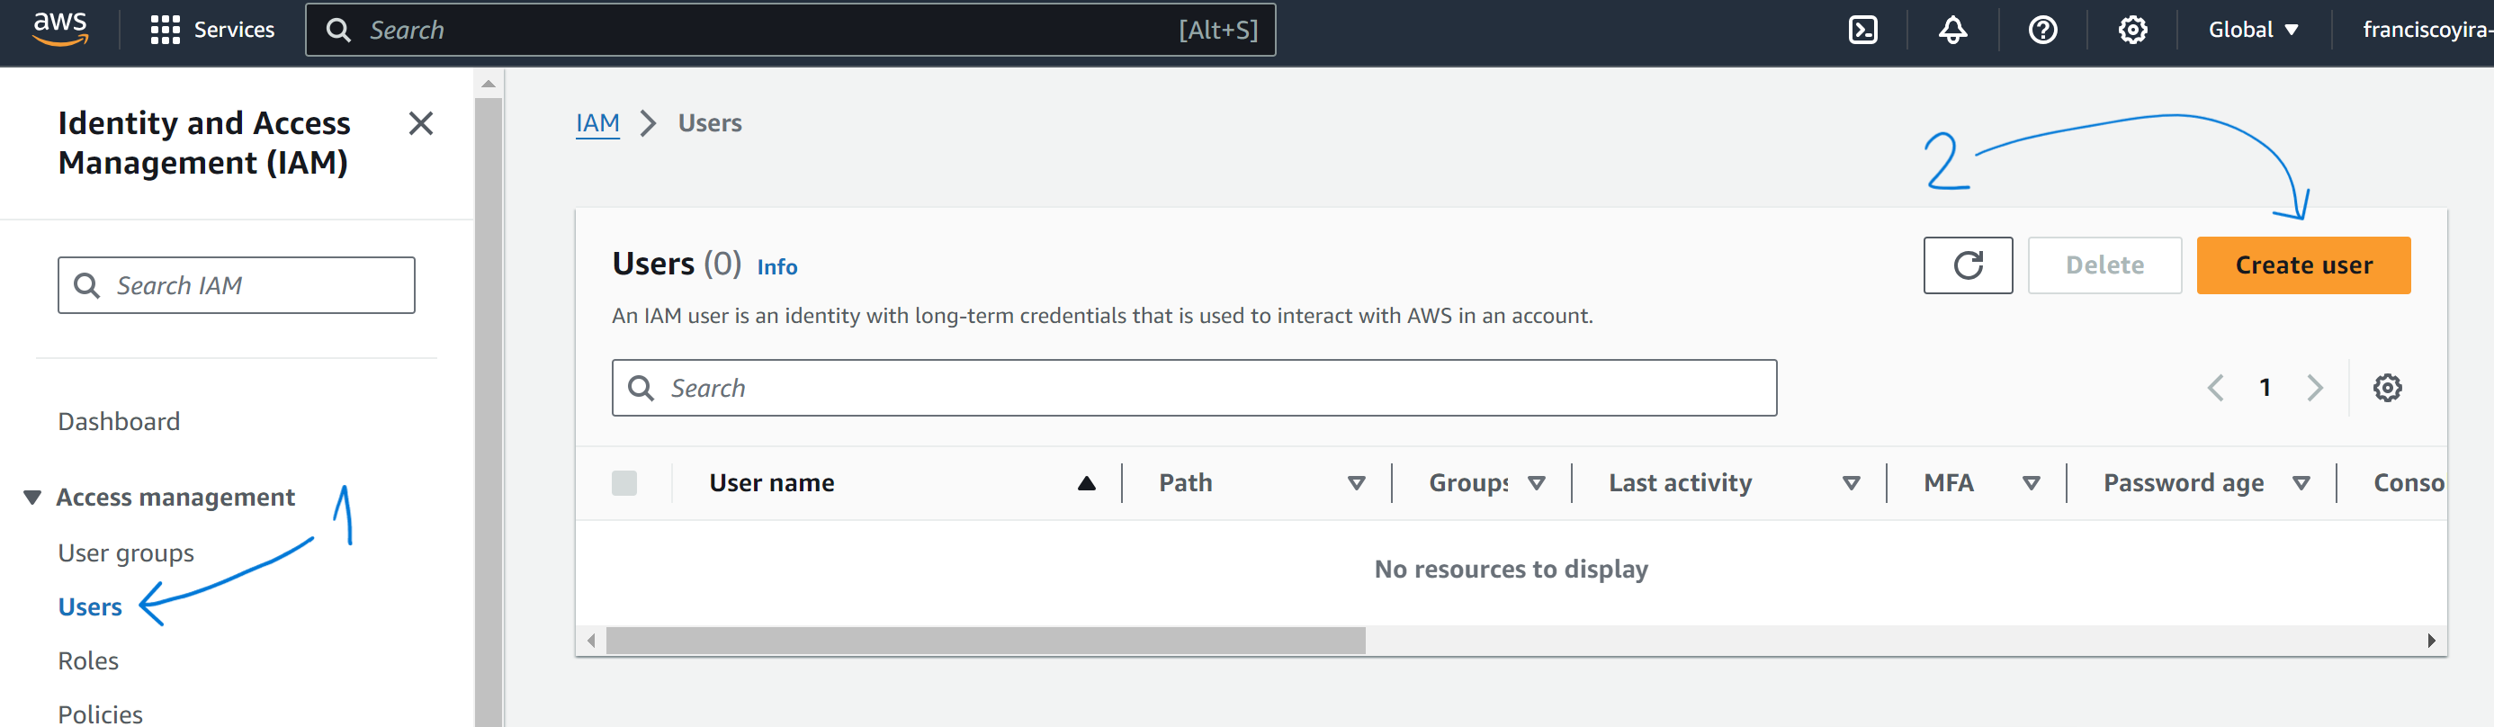Click the Create user button
2494x727 pixels.
point(2303,265)
